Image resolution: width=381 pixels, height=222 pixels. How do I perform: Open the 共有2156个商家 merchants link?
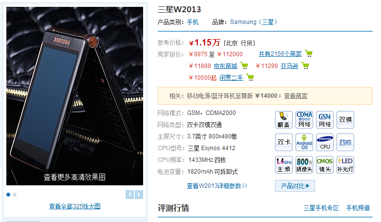coord(280,54)
